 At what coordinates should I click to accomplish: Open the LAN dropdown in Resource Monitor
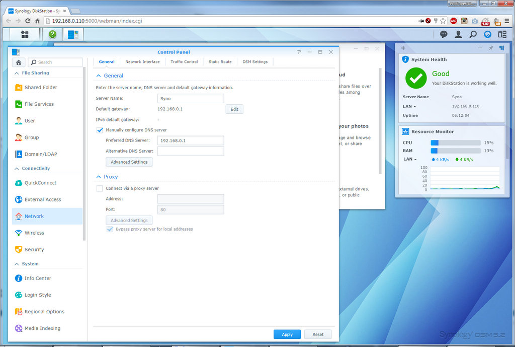pos(410,159)
